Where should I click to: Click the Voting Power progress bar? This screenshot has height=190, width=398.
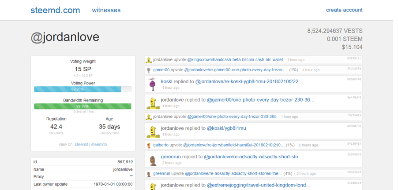tap(83, 89)
